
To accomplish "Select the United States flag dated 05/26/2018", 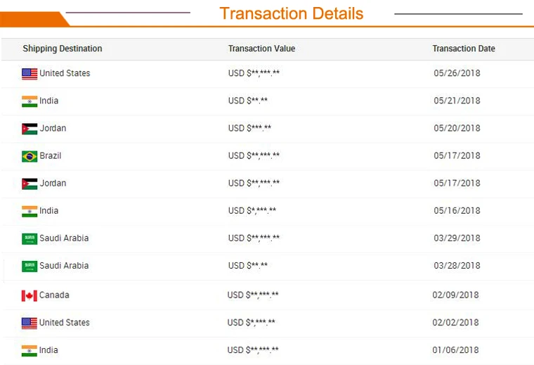I will [x=30, y=74].
